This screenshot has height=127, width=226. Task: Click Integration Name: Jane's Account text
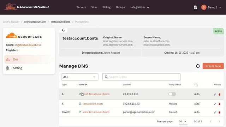tap(101, 53)
